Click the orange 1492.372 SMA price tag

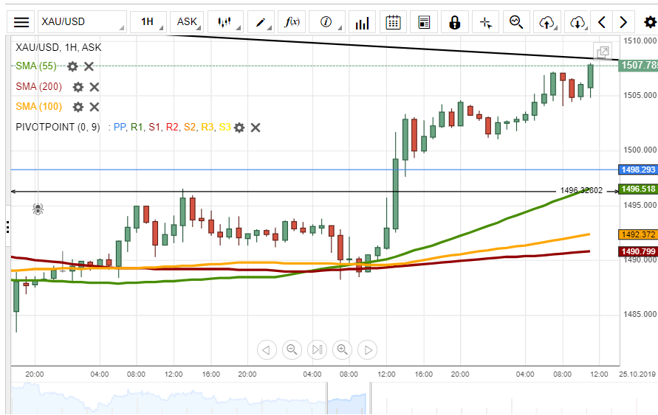click(638, 234)
